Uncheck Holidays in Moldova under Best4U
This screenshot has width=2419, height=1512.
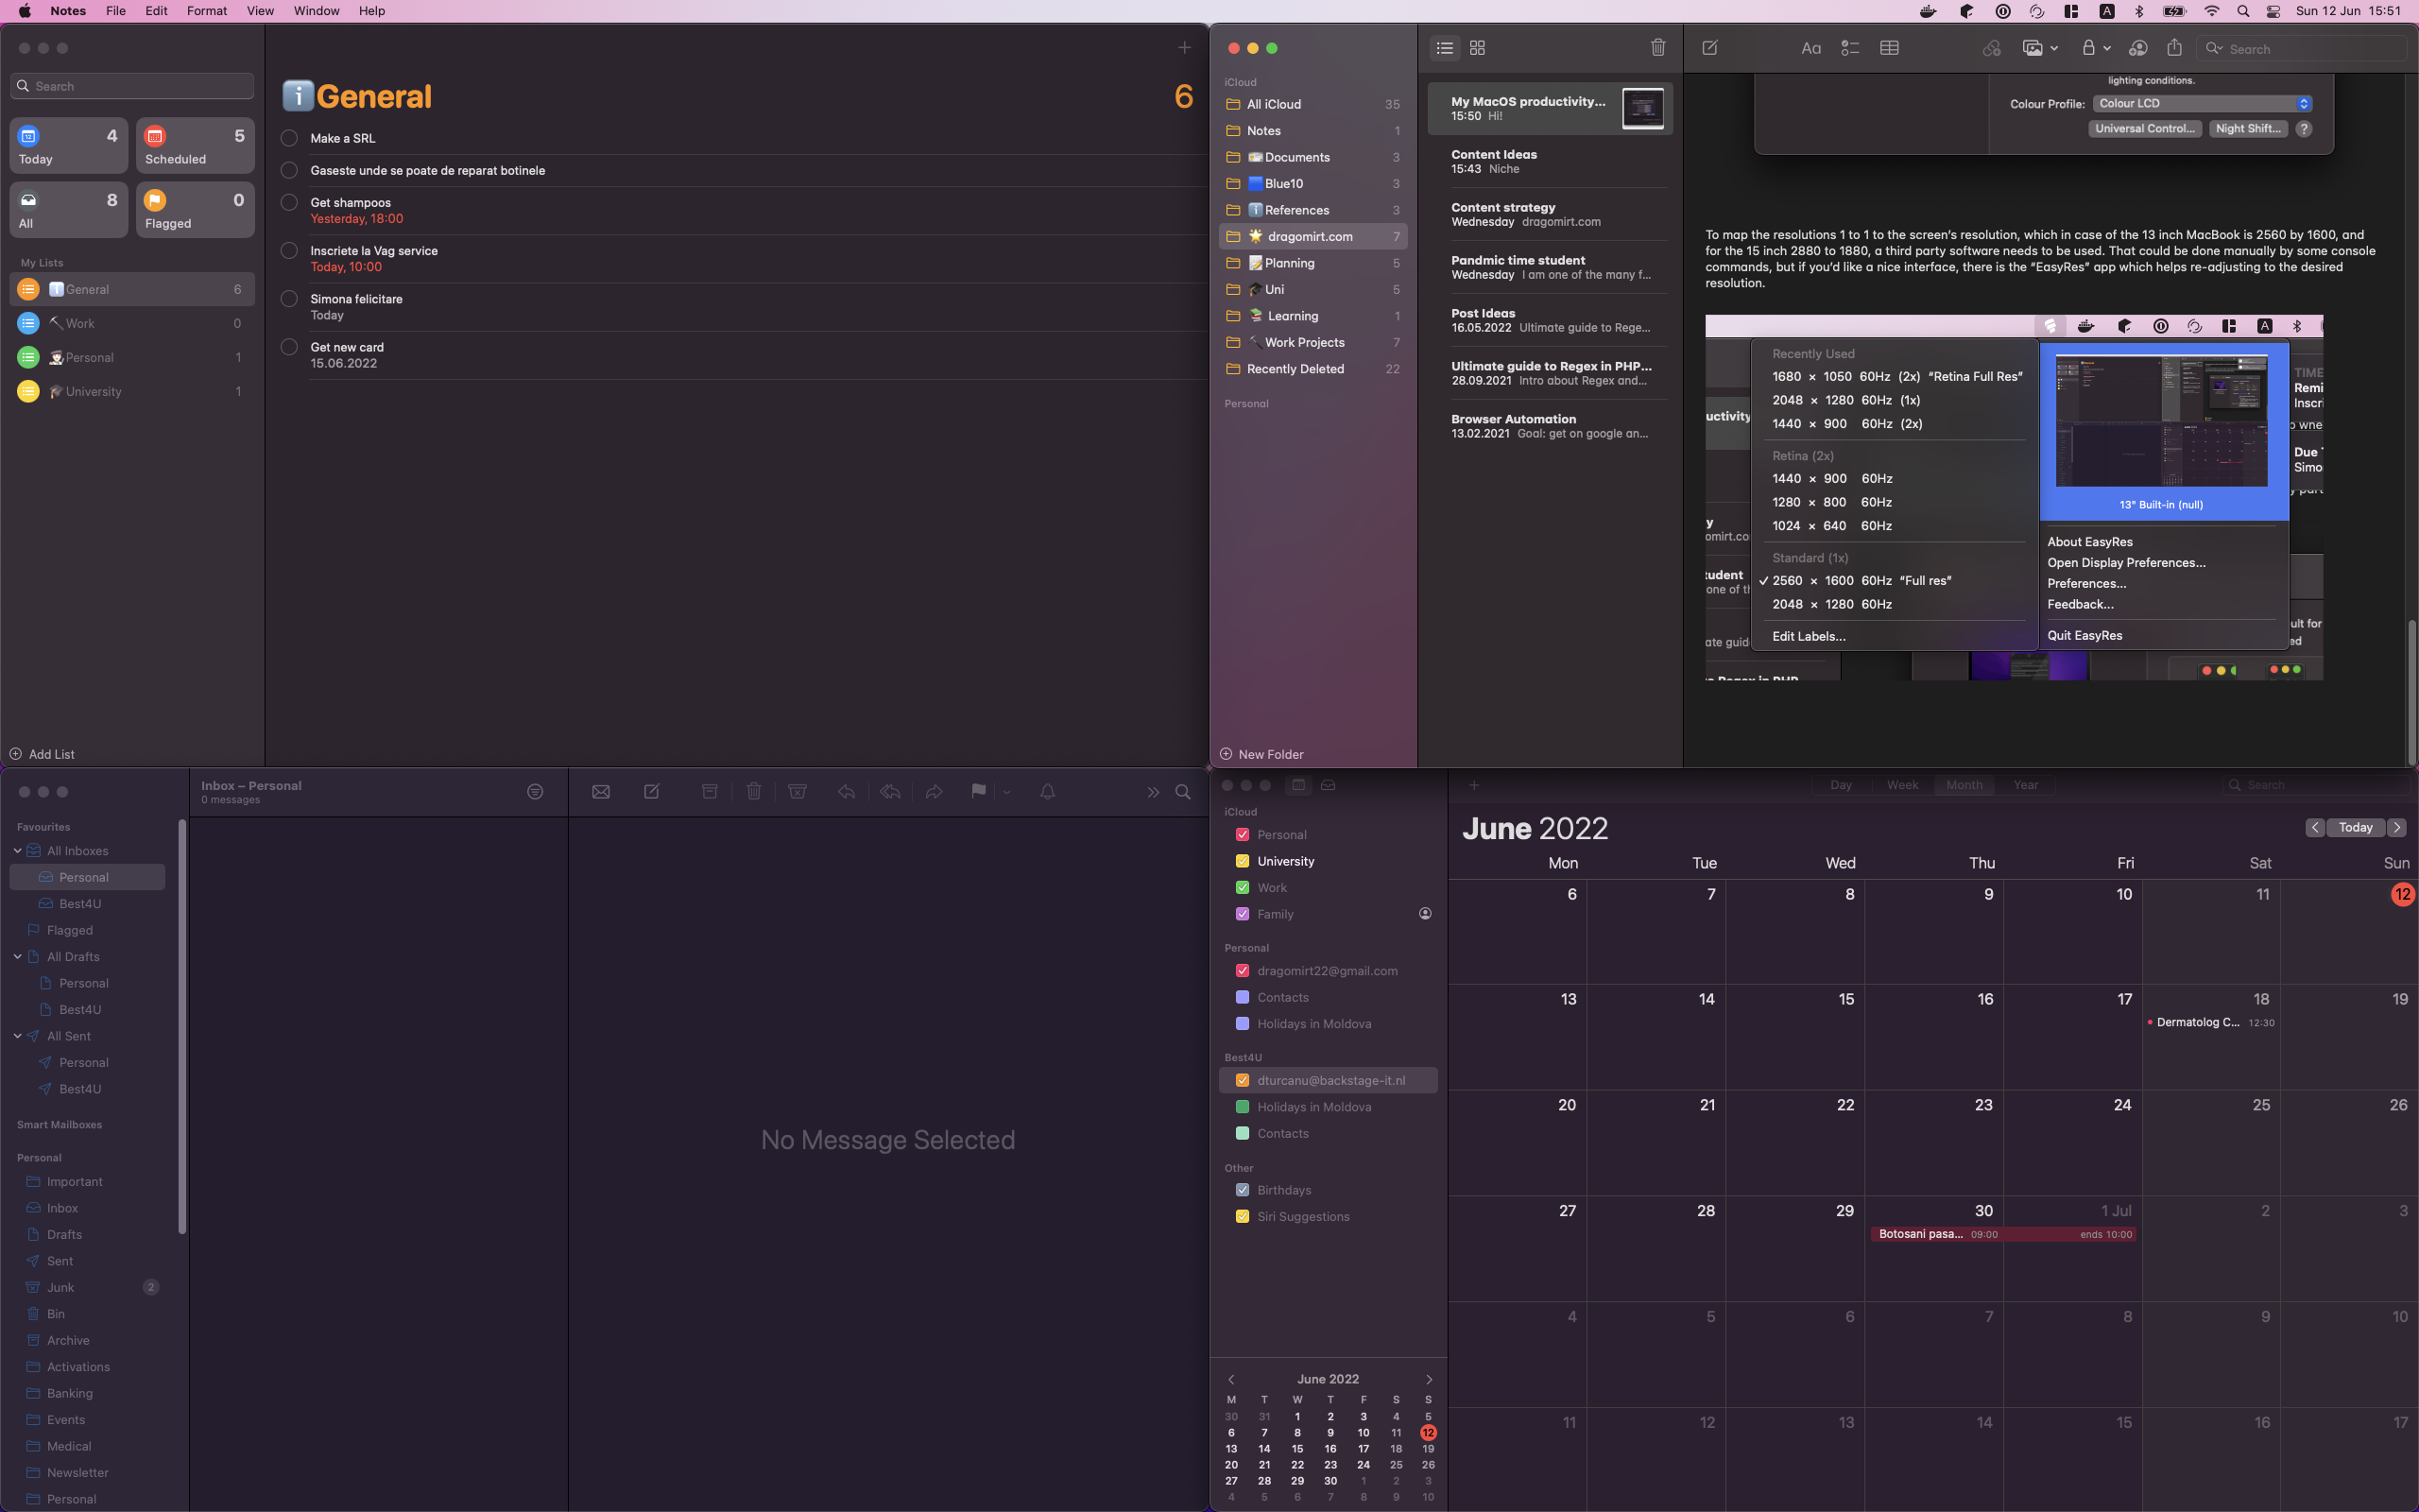pyautogui.click(x=1243, y=1106)
